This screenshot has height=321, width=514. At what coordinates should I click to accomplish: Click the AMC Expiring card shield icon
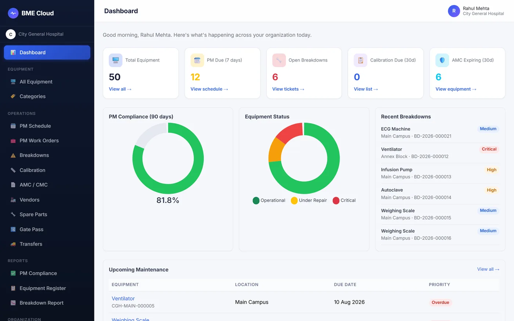click(x=442, y=60)
